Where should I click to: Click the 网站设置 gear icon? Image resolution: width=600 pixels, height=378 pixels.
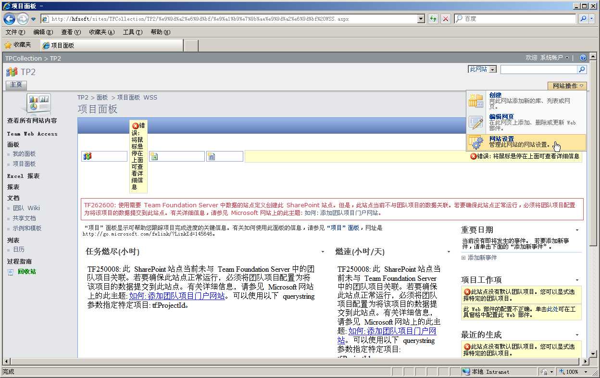[476, 142]
